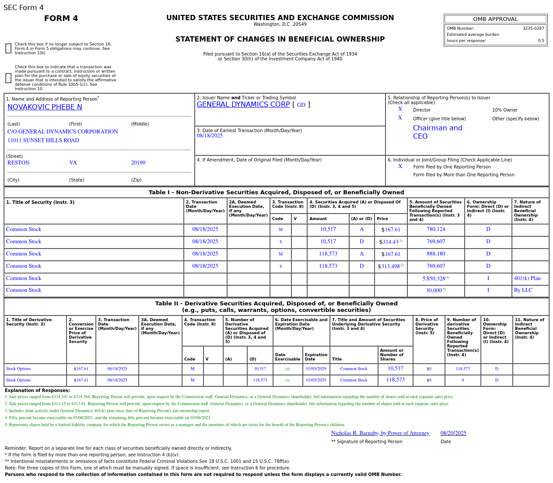Viewport: 553px width, 483px height.
Task: Click the Common Stock title in the 401(k) Plan row
Action: click(24, 278)
